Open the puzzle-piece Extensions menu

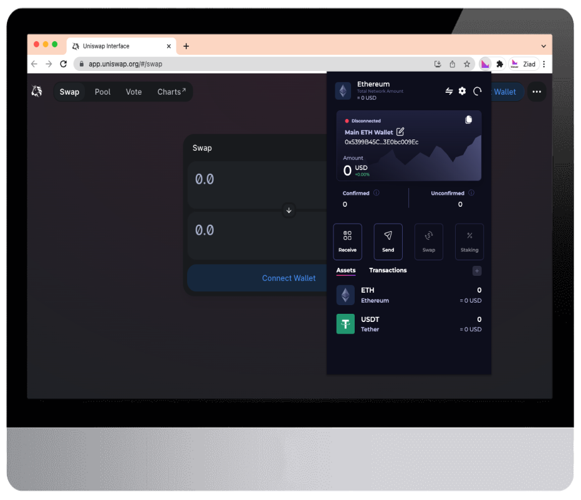click(499, 64)
